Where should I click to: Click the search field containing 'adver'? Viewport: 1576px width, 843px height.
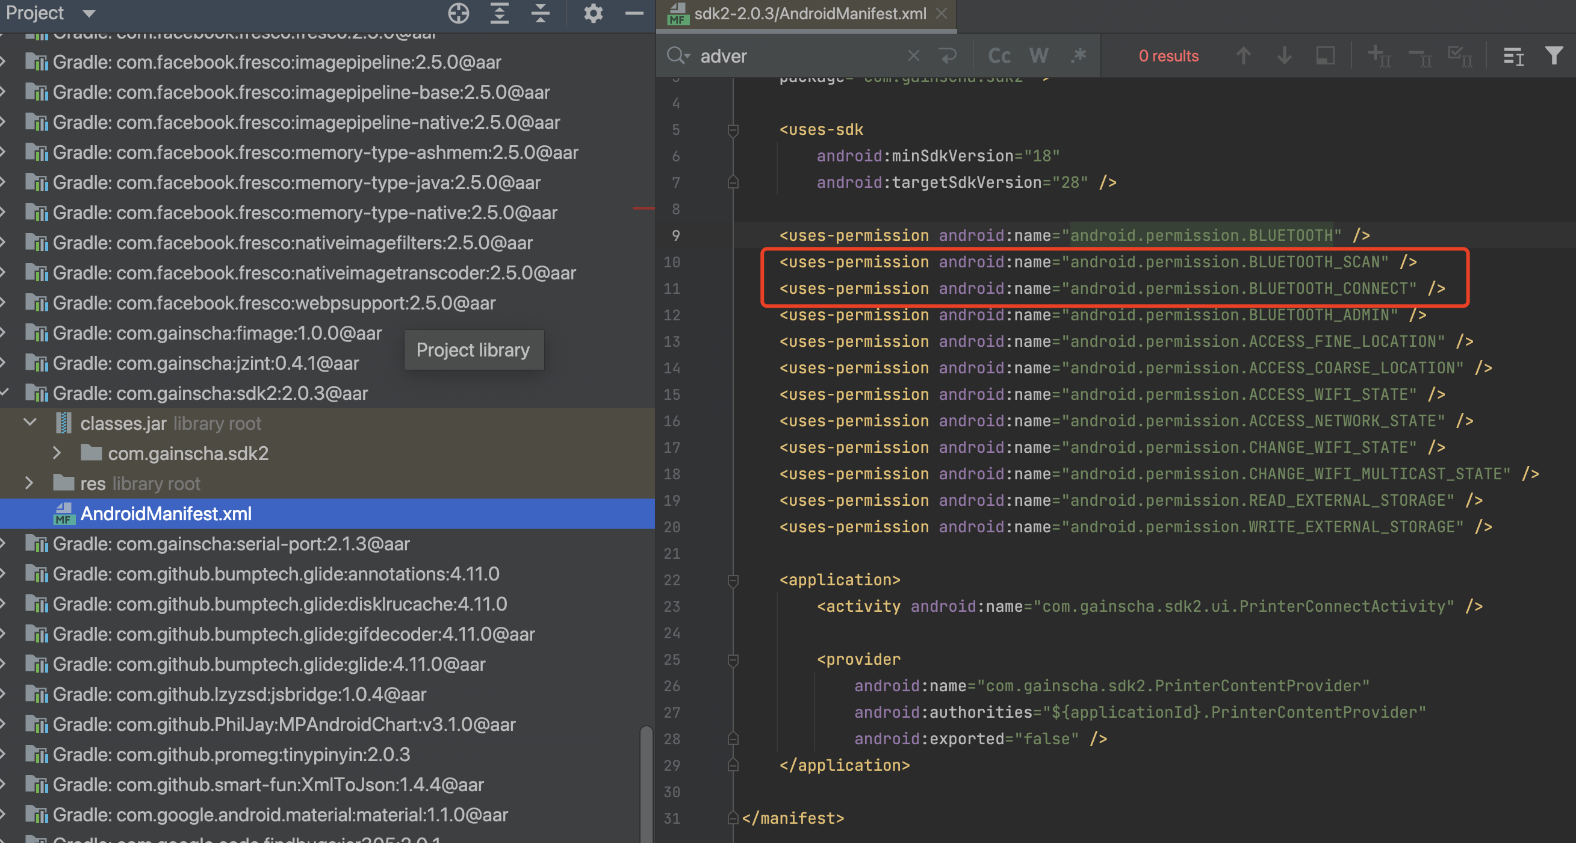click(795, 55)
